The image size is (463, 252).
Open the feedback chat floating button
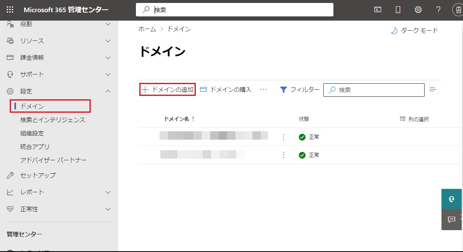tap(452, 219)
